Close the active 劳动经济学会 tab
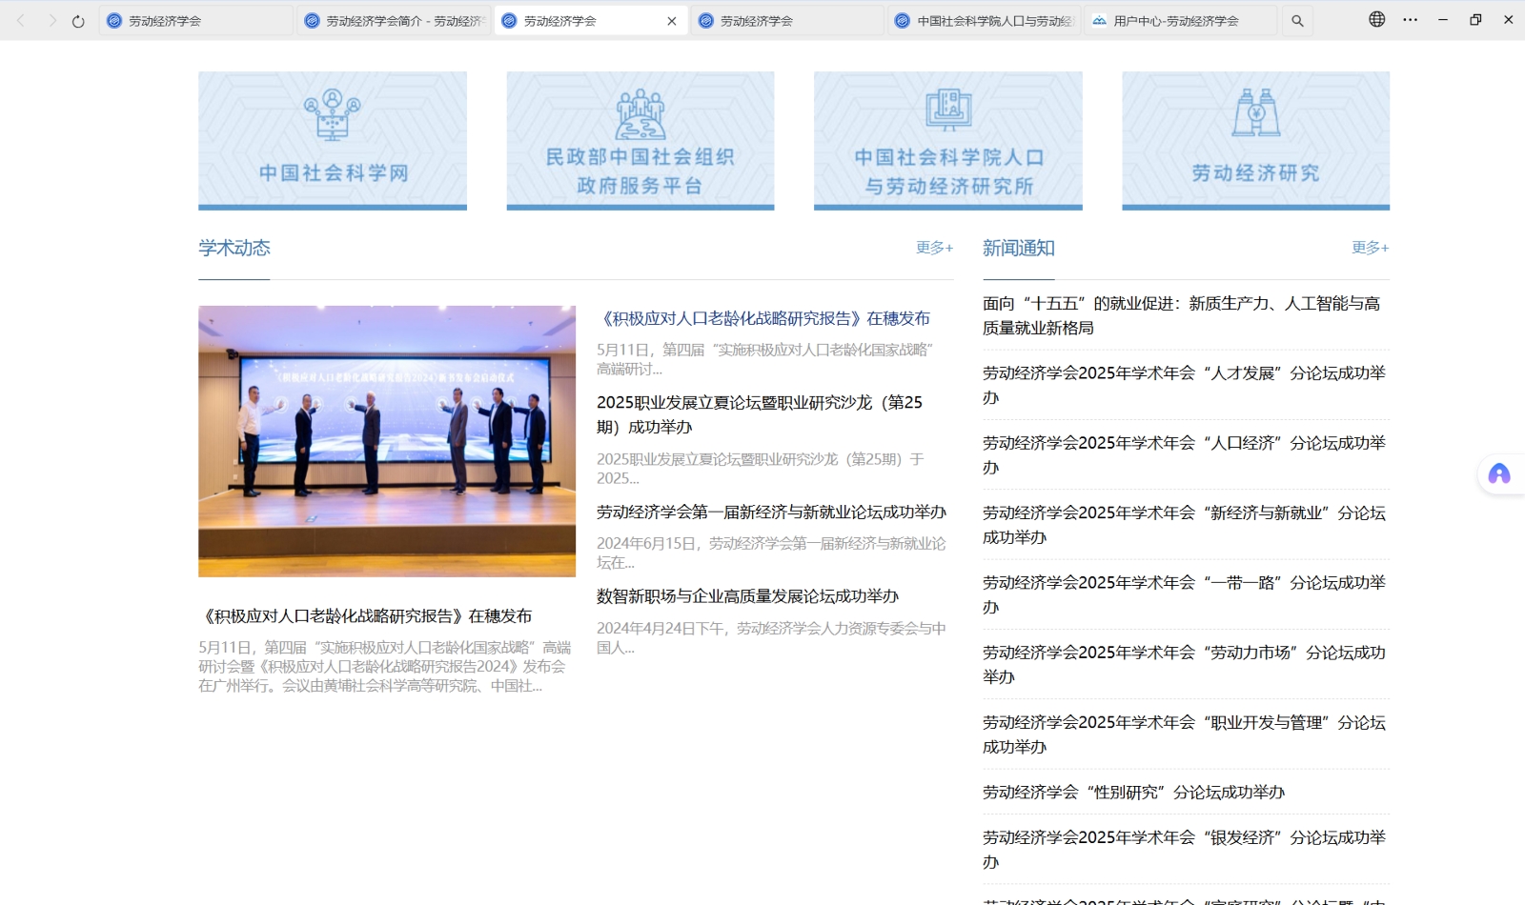 pyautogui.click(x=671, y=19)
